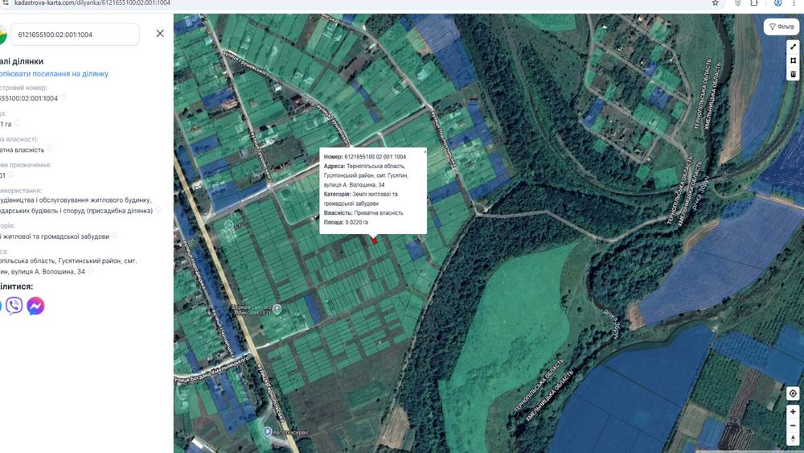Image resolution: width=804 pixels, height=453 pixels.
Task: Click 'Власність: Приватна власність' in popup
Action: 363,213
